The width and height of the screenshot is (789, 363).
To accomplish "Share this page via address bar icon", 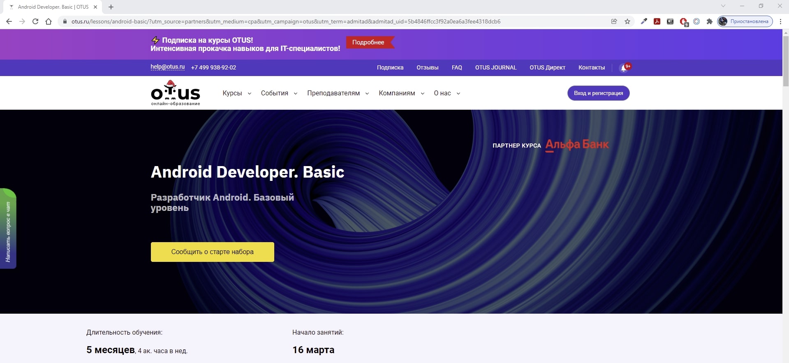I will pyautogui.click(x=614, y=21).
